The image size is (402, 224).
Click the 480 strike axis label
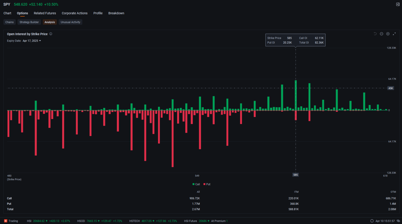pyautogui.click(x=9, y=176)
